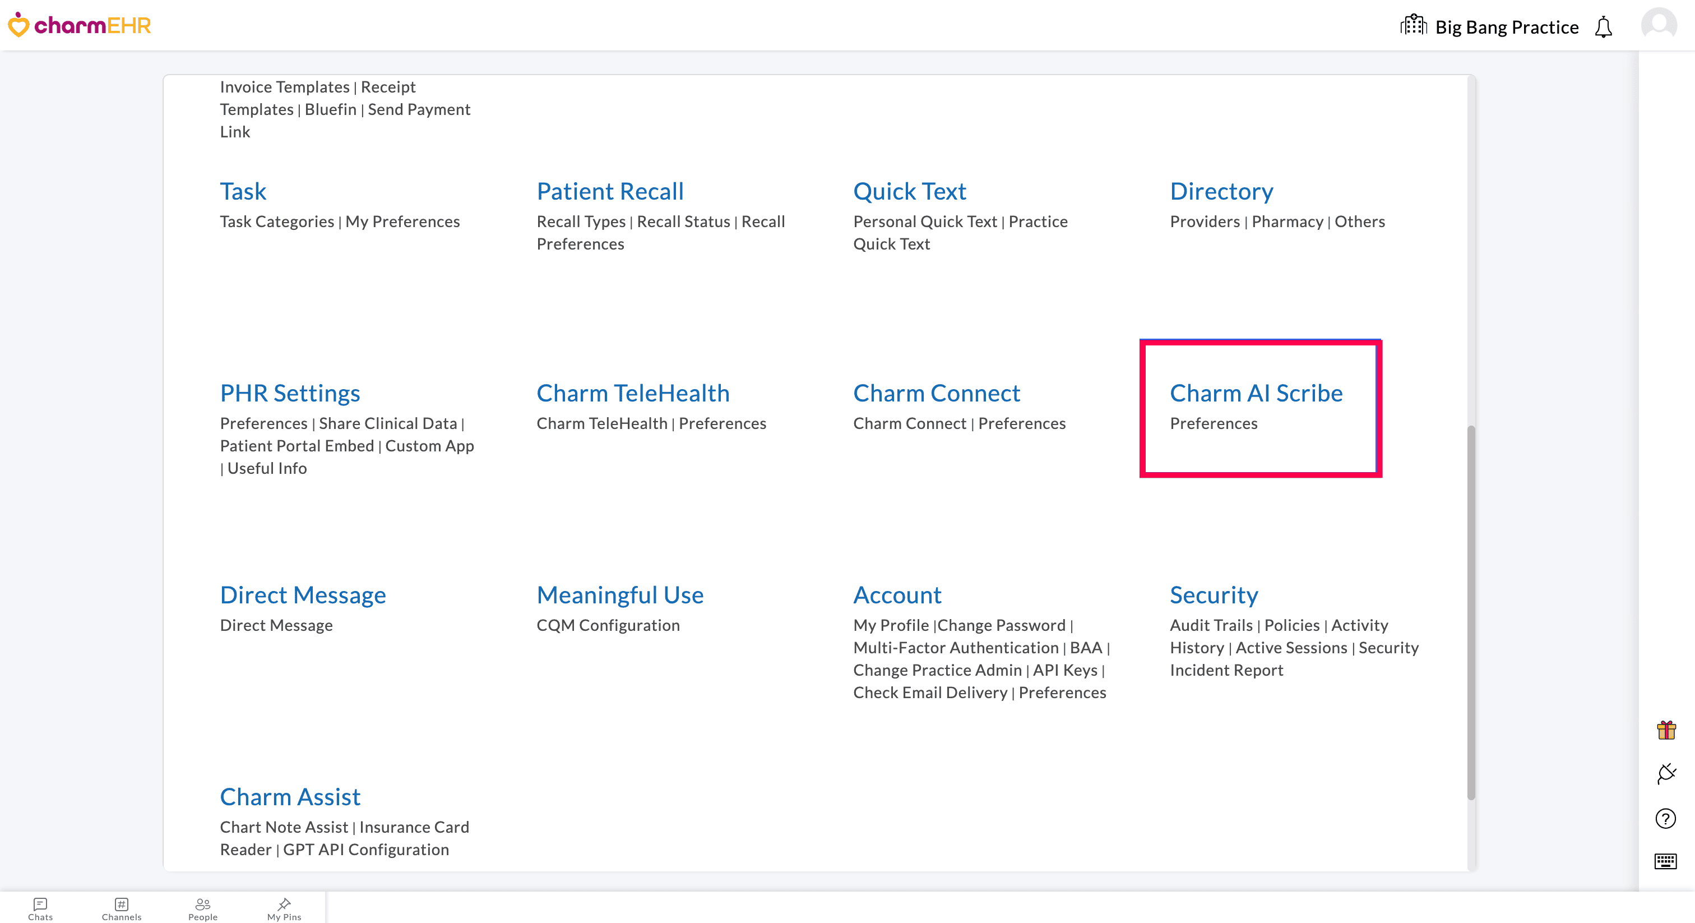Click the plug connection icon
Viewport: 1695px width, 923px height.
[x=1666, y=773]
